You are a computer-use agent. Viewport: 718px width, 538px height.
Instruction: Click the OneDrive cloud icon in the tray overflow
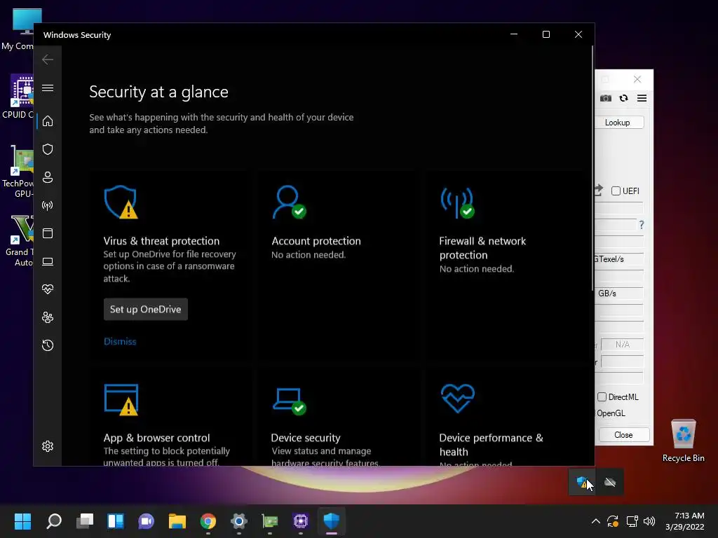610,482
